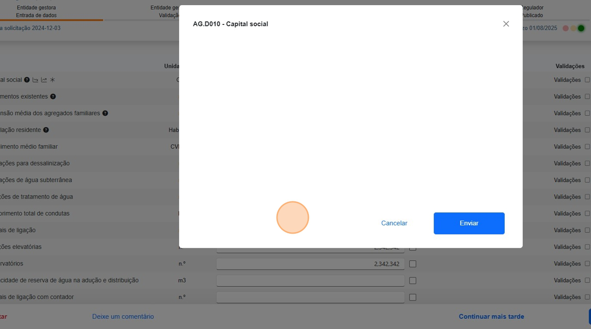Open help for alojamentos existentes
Screen dimensions: 591x329
pos(53,96)
